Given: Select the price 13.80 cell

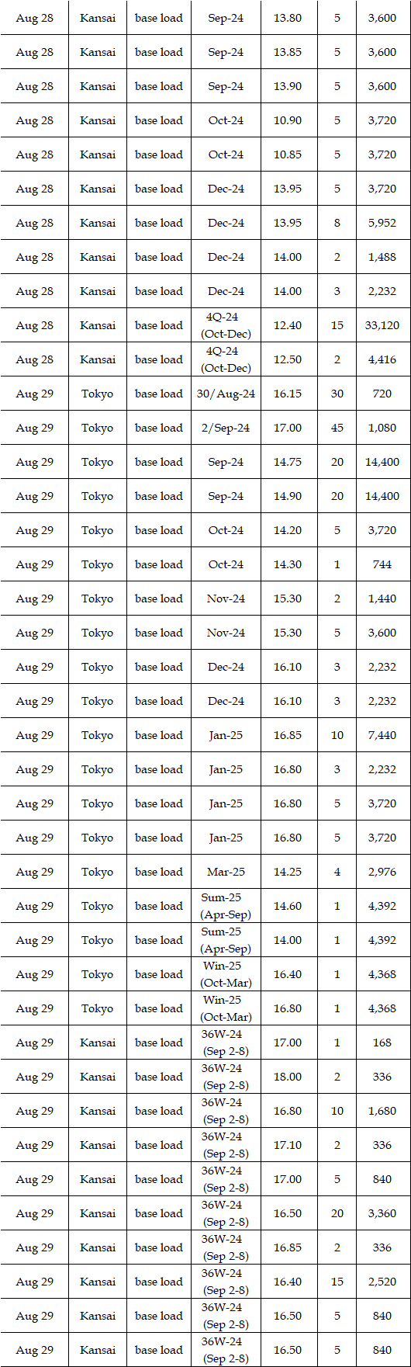Looking at the screenshot, I should pos(288,18).
